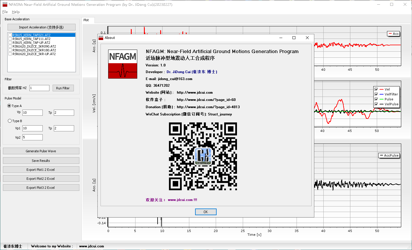Click Generate Pulse Wave button
Viewport: 412px width, 250px height.
(41, 151)
